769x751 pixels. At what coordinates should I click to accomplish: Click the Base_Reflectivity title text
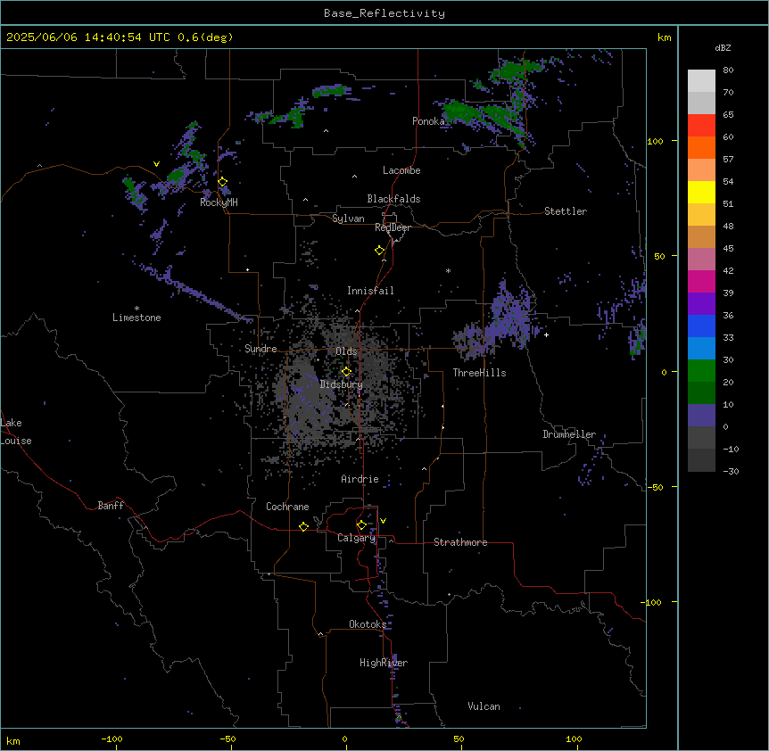click(x=384, y=13)
